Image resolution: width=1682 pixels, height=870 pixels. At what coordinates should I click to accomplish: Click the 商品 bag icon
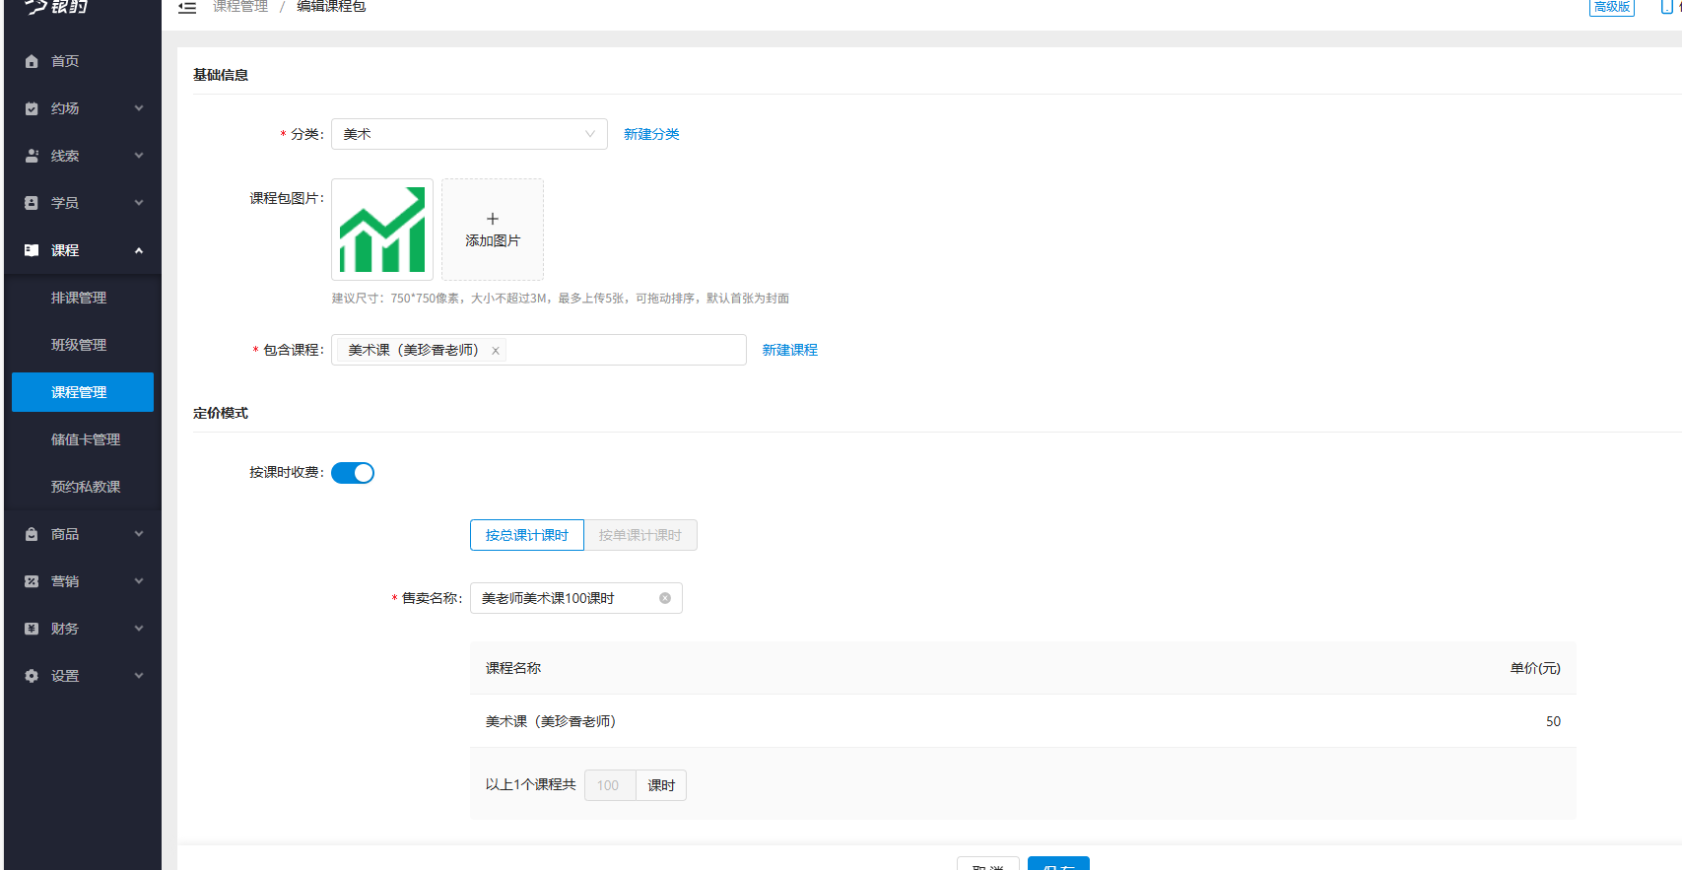(32, 534)
